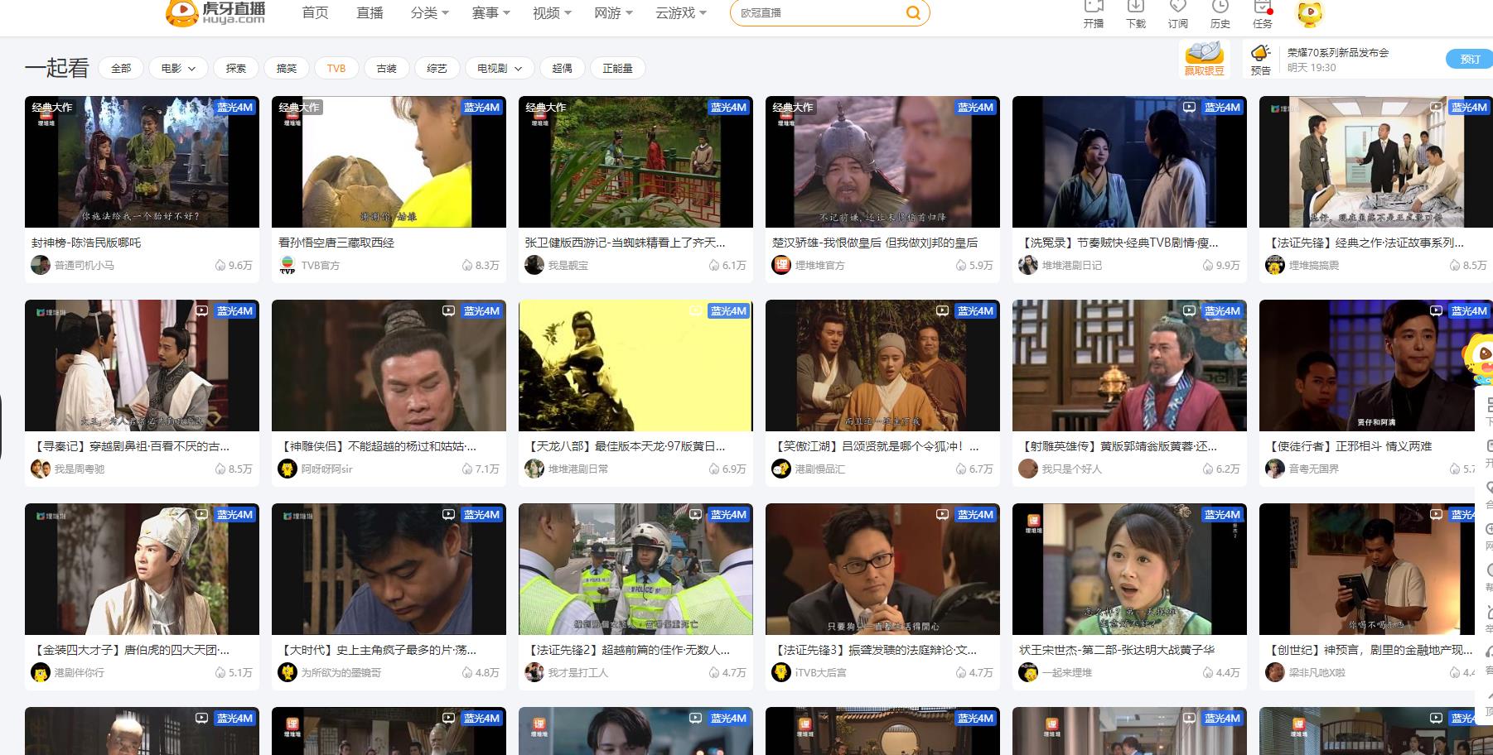Open 张卫健版西游记 video thumbnail

pyautogui.click(x=635, y=161)
